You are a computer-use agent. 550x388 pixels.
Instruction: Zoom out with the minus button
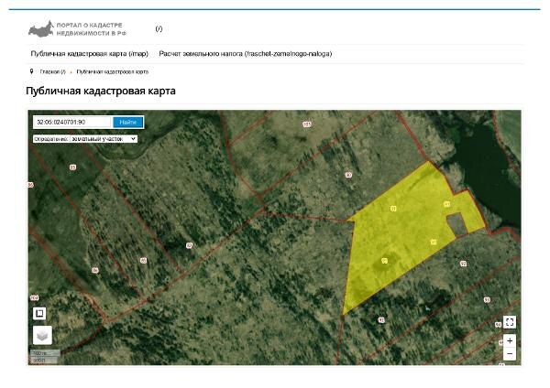[510, 353]
